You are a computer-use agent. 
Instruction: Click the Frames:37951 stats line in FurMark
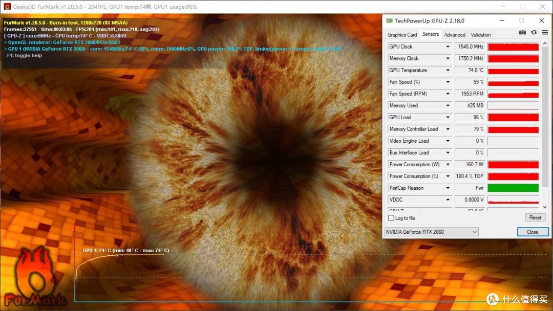[x=81, y=29]
